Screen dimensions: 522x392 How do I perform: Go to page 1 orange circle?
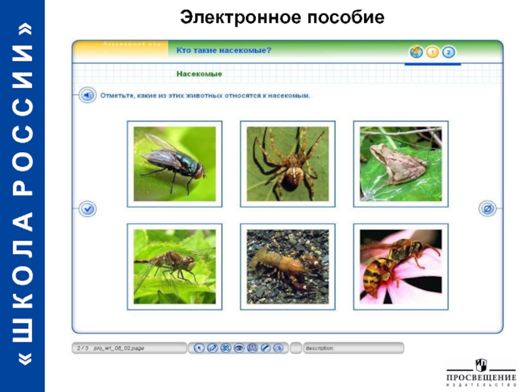[433, 52]
